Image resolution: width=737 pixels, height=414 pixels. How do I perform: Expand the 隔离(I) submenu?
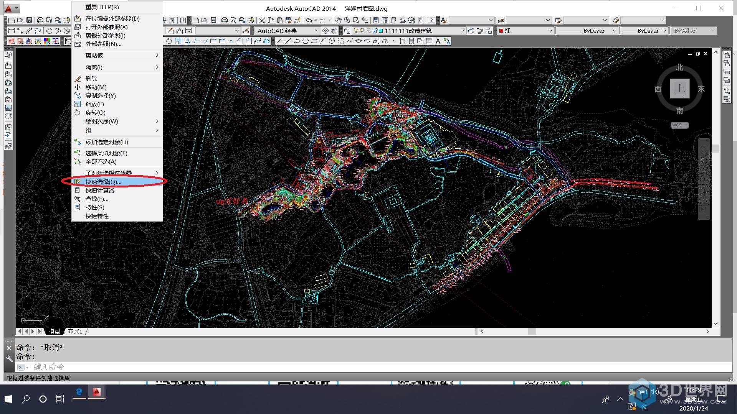click(117, 67)
